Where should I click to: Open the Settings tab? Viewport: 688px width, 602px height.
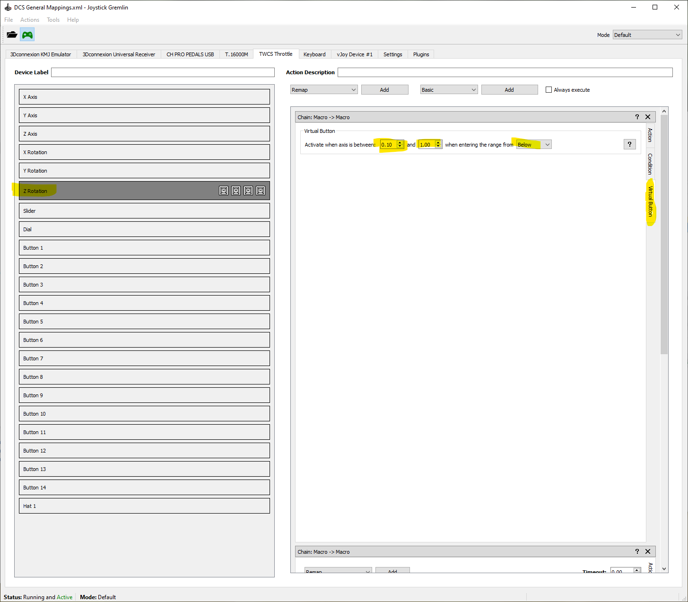pos(392,54)
